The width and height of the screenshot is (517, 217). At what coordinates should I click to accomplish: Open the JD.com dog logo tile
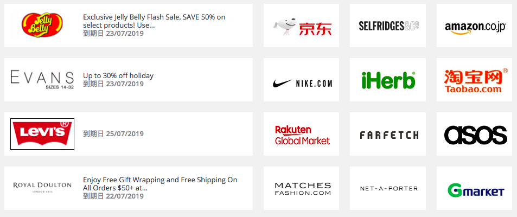click(x=302, y=25)
